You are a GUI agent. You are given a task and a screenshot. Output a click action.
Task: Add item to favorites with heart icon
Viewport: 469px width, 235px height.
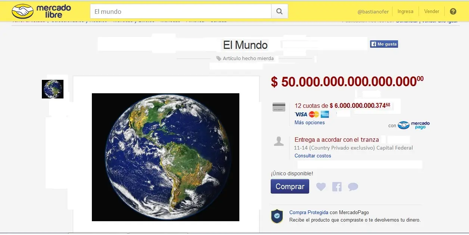click(321, 187)
